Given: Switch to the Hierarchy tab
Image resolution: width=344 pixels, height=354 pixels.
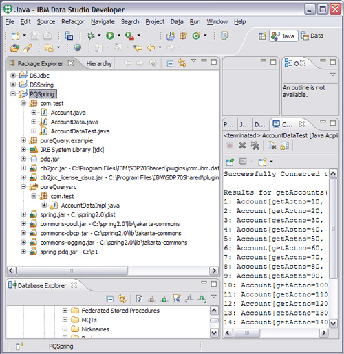Looking at the screenshot, I should (99, 63).
